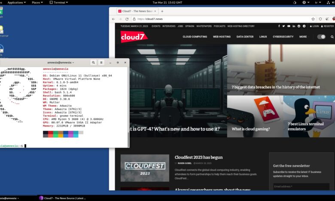Open the Places menu
This screenshot has width=335, height=201.
(x=37, y=3)
